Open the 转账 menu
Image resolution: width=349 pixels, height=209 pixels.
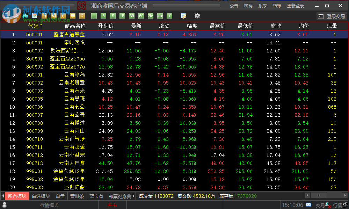coord(277,6)
